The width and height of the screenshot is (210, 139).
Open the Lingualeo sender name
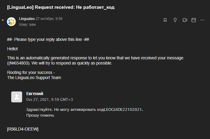27,19
